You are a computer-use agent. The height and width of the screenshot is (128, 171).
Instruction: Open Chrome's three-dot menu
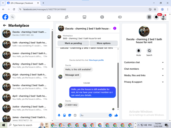168,9
